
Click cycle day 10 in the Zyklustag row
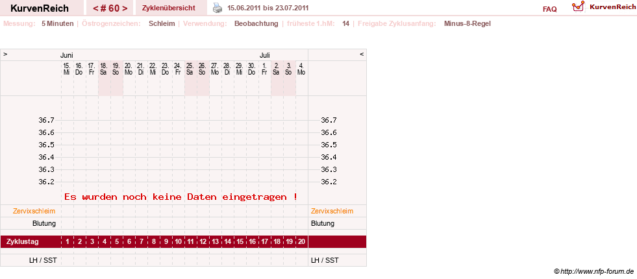coord(178,241)
